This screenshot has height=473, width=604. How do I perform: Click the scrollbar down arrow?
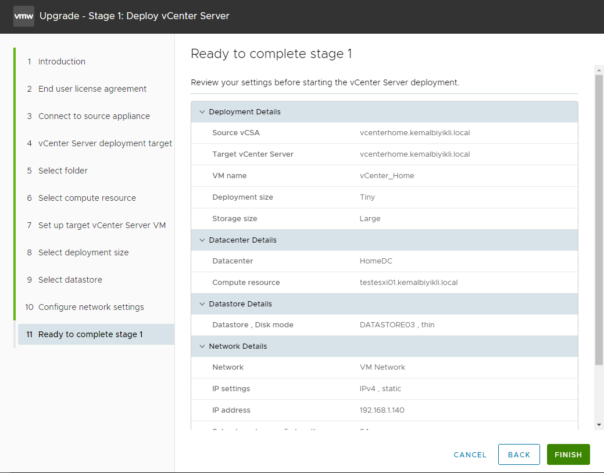tap(599, 425)
